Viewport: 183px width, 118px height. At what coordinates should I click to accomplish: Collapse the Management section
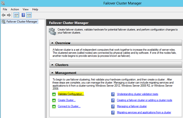click(x=52, y=73)
